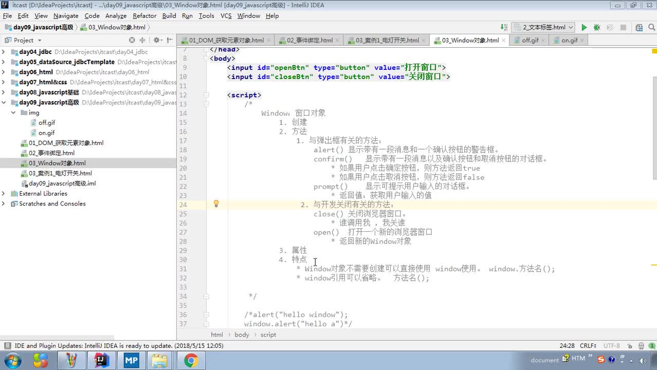Screen dimensions: 657x370
Task: Open the Refactor menu
Action: pos(144,16)
